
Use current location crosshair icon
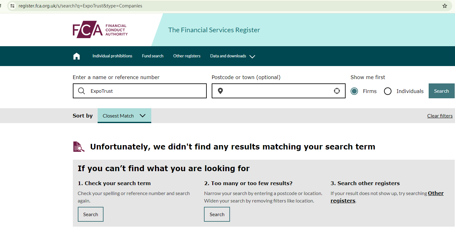coord(337,91)
